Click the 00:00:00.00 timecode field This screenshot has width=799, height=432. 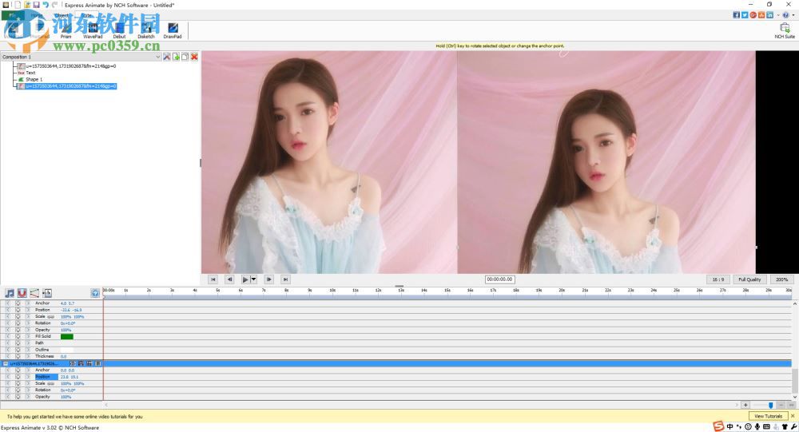499,279
